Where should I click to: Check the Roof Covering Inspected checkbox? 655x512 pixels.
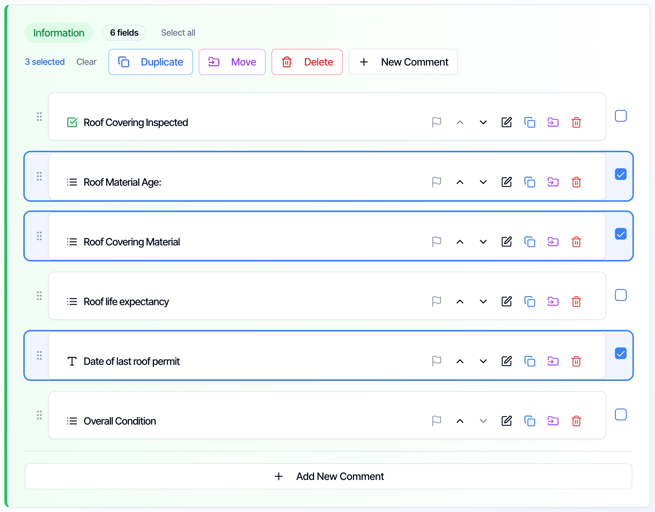621,116
